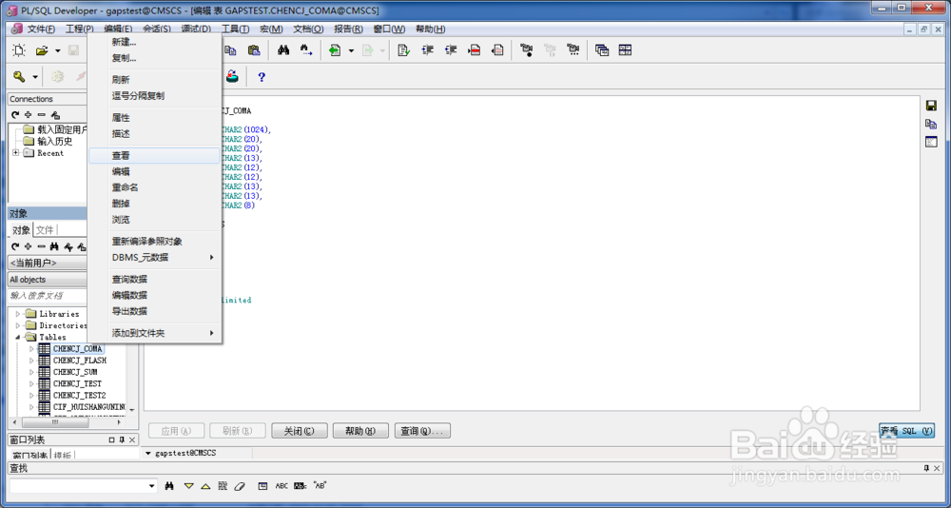951x508 pixels.
Task: Click the macro library icon with dots
Action: [x=573, y=51]
